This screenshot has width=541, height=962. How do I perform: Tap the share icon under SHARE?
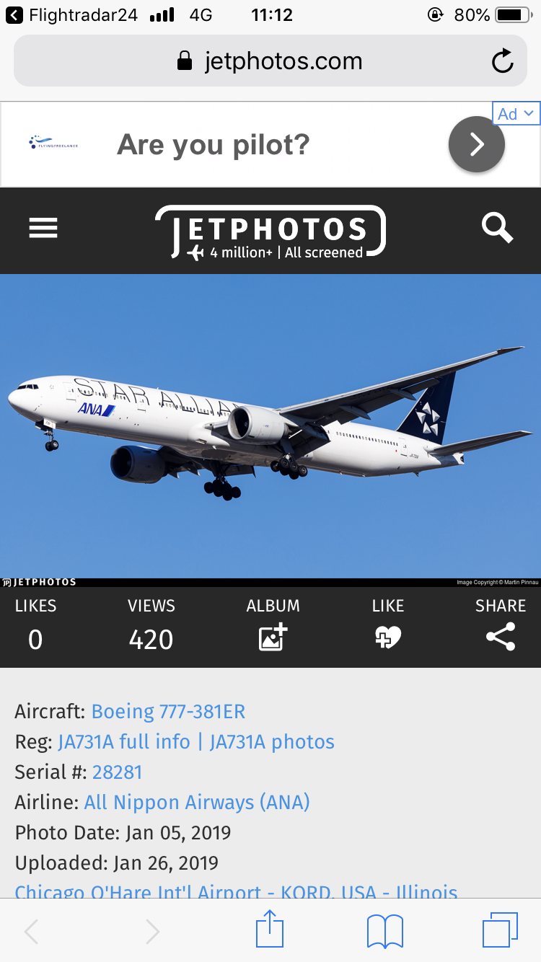pyautogui.click(x=501, y=637)
